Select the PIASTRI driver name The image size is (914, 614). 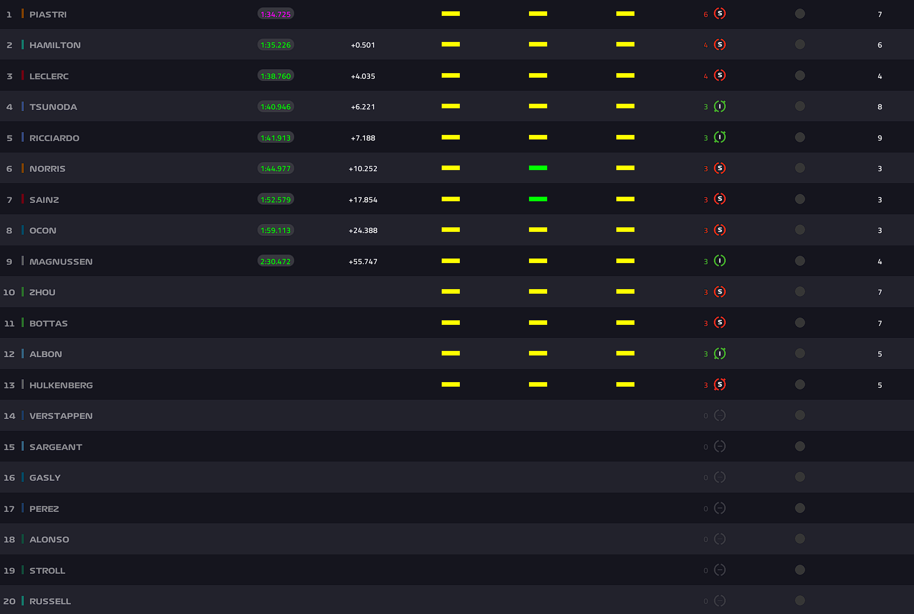[48, 14]
